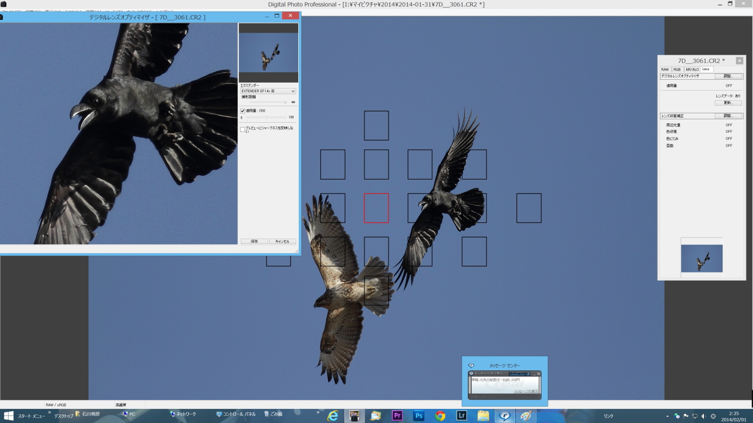
Task: Click the photo thumbnail app in taskbar
Action: 354,415
